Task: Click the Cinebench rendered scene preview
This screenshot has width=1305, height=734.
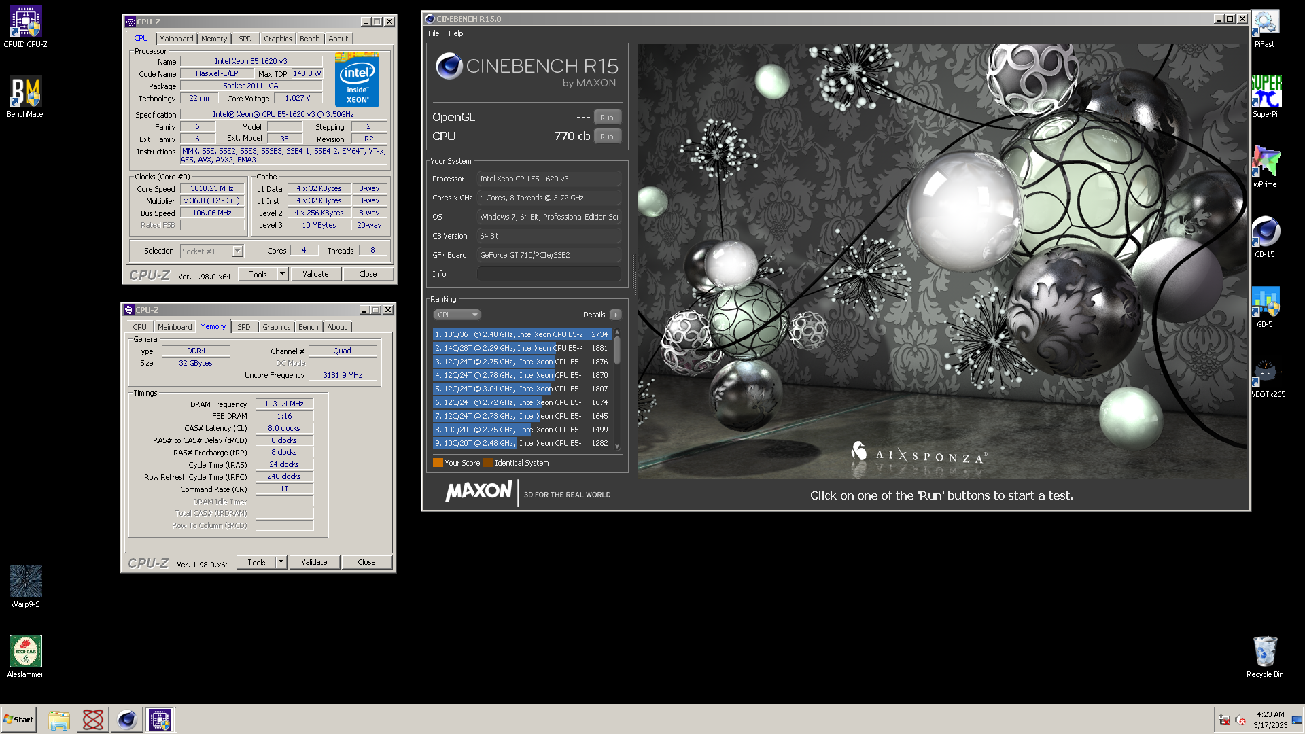Action: (x=942, y=262)
